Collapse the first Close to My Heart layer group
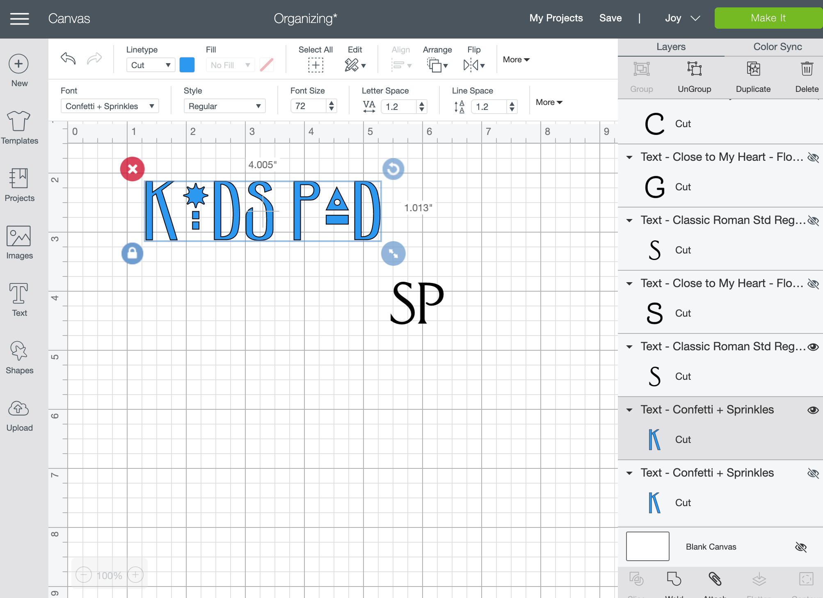Screen dimensions: 823x598 (629, 157)
